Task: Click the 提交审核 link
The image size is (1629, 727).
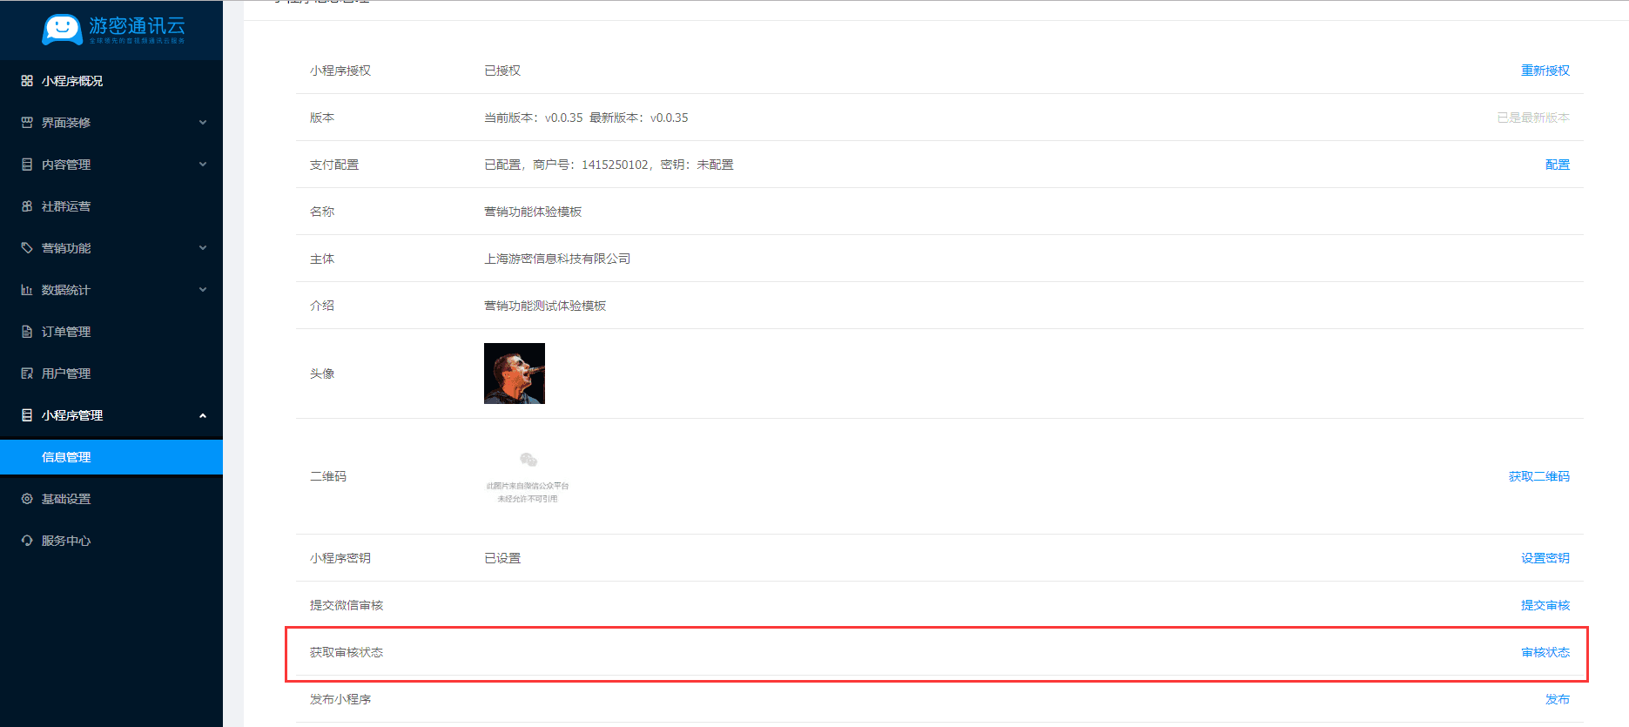Action: 1545,605
